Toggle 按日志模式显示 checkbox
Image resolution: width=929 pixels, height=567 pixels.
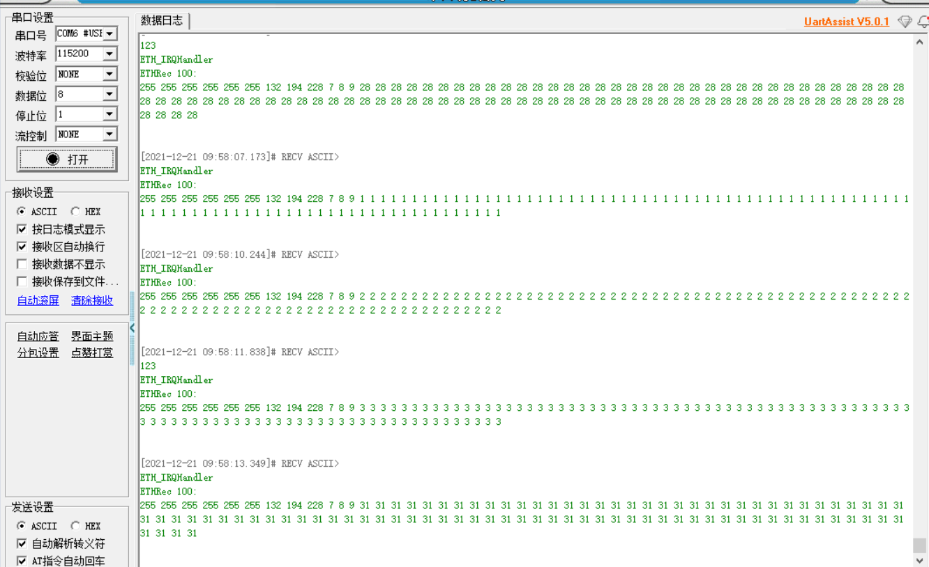tap(22, 229)
